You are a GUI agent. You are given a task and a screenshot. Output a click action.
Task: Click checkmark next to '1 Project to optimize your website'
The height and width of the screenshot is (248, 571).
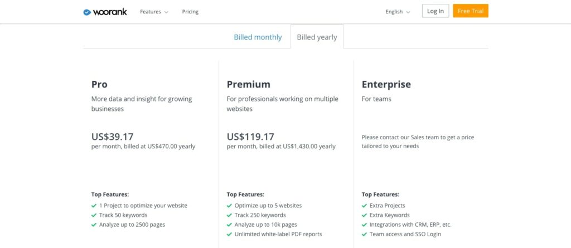pos(94,206)
